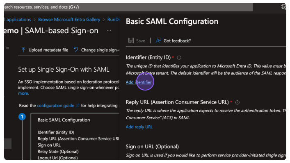Viewport: 290px width, 163px height.
Task: Open info tooltip for Identifier (Entity ID)
Action: [x=179, y=58]
